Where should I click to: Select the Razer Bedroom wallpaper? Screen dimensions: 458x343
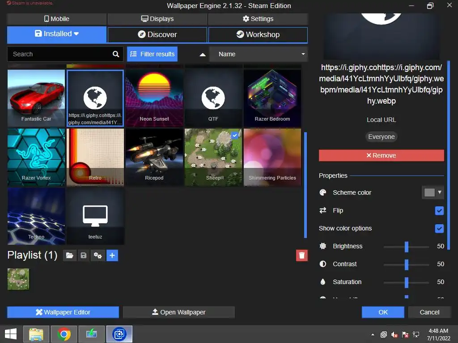pyautogui.click(x=272, y=98)
